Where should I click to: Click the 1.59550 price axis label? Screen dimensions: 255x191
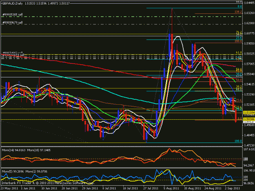(249, 44)
